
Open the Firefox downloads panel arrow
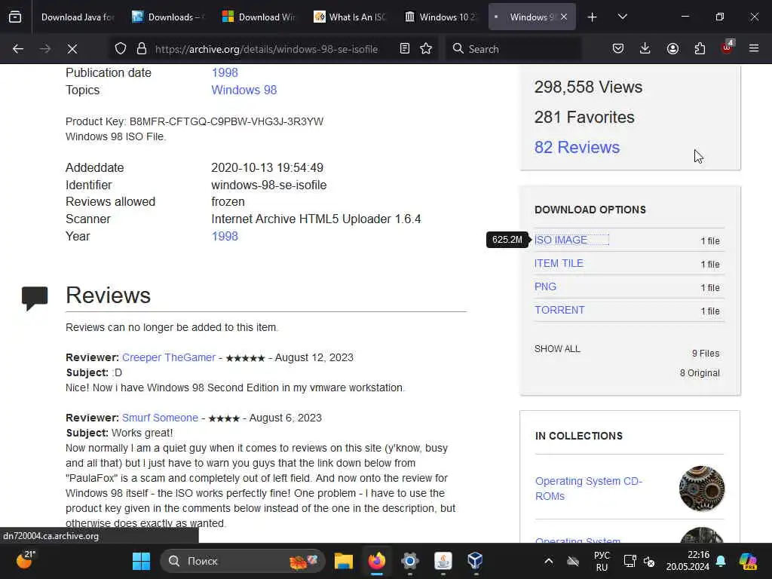point(645,49)
